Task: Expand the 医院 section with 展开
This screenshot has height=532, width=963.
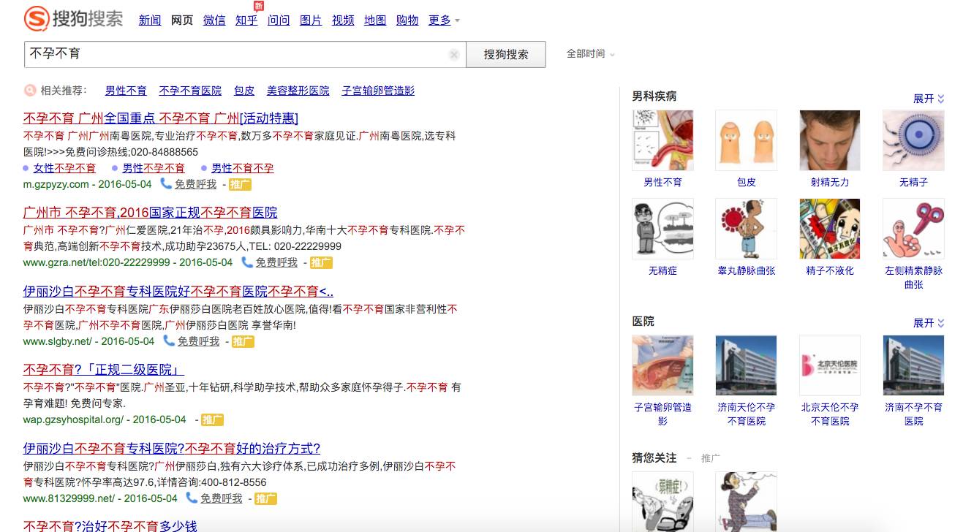Action: [x=929, y=323]
